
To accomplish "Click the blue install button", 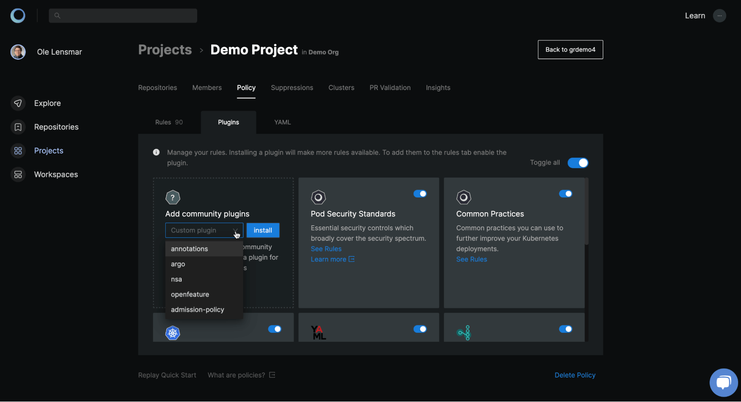I will click(x=262, y=230).
